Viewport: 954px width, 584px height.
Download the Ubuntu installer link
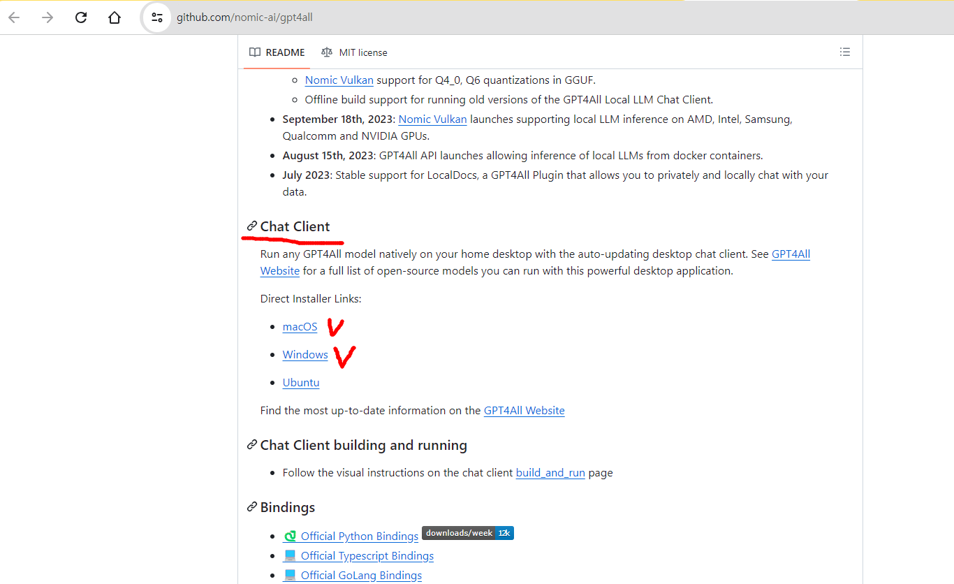[301, 383]
